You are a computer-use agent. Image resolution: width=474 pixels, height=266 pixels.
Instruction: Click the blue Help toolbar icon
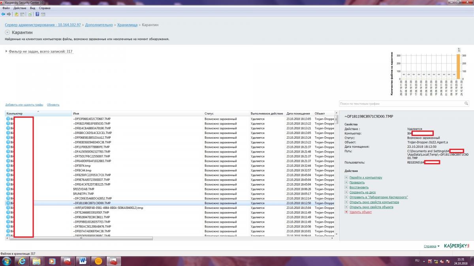pyautogui.click(x=37, y=14)
